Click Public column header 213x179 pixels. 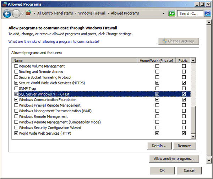pyautogui.click(x=183, y=60)
